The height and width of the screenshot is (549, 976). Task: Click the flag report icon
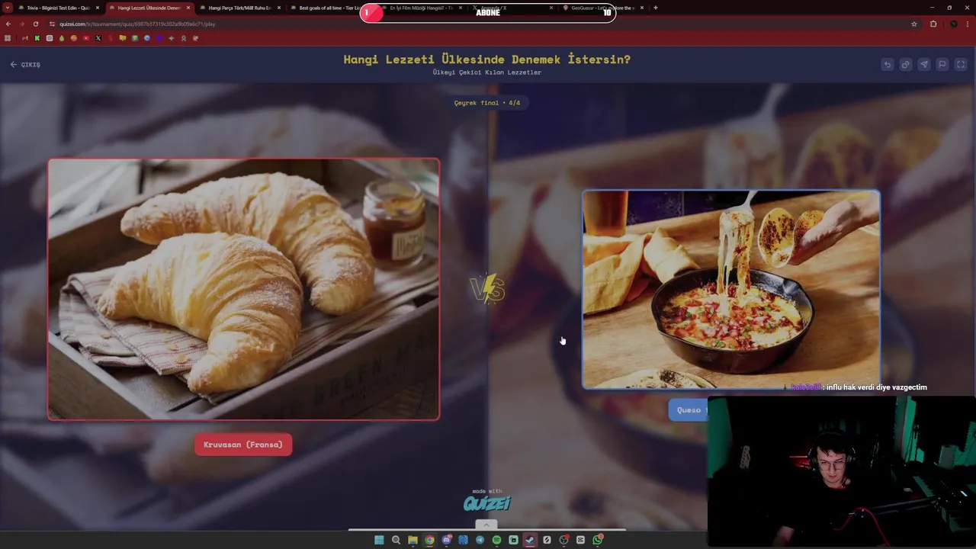[942, 65]
